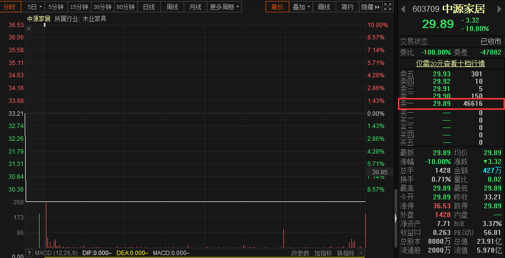The width and height of the screenshot is (505, 258).
Task: Enter fullscreen chart mode
Action: click(388, 7)
